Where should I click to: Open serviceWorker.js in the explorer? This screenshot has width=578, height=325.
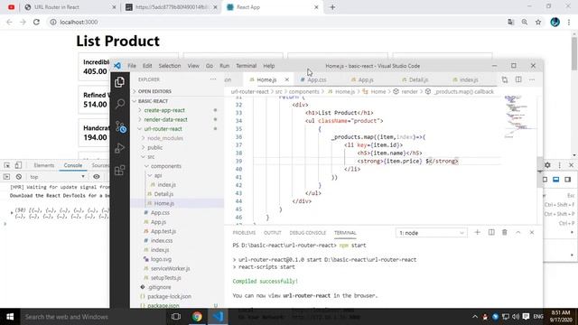(170, 268)
